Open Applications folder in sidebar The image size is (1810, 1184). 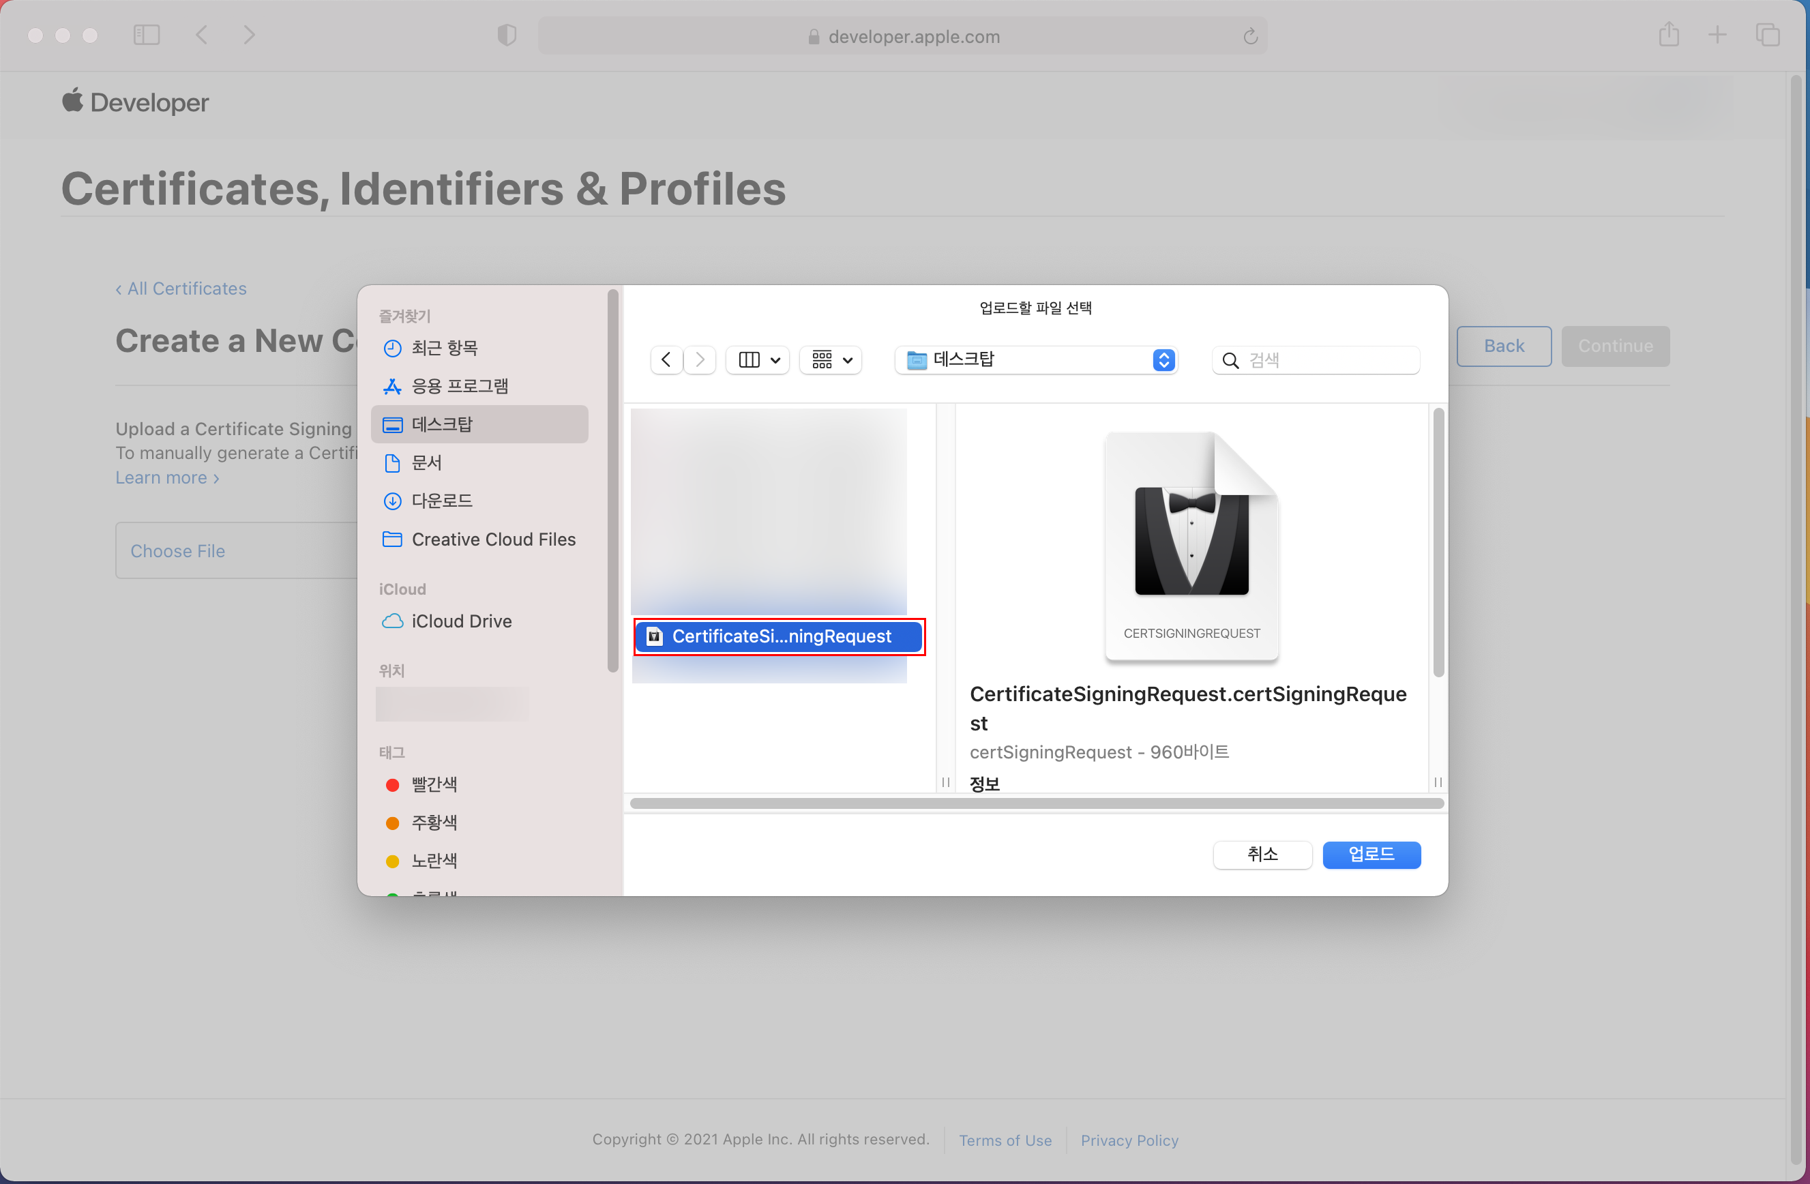click(x=460, y=386)
